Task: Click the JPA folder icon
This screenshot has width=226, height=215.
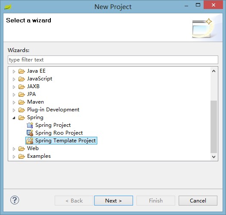Action: 22,95
